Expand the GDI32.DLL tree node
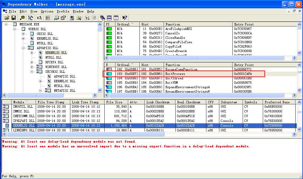Image resolution: width=303 pixels, height=179 pixels. tap(23, 34)
